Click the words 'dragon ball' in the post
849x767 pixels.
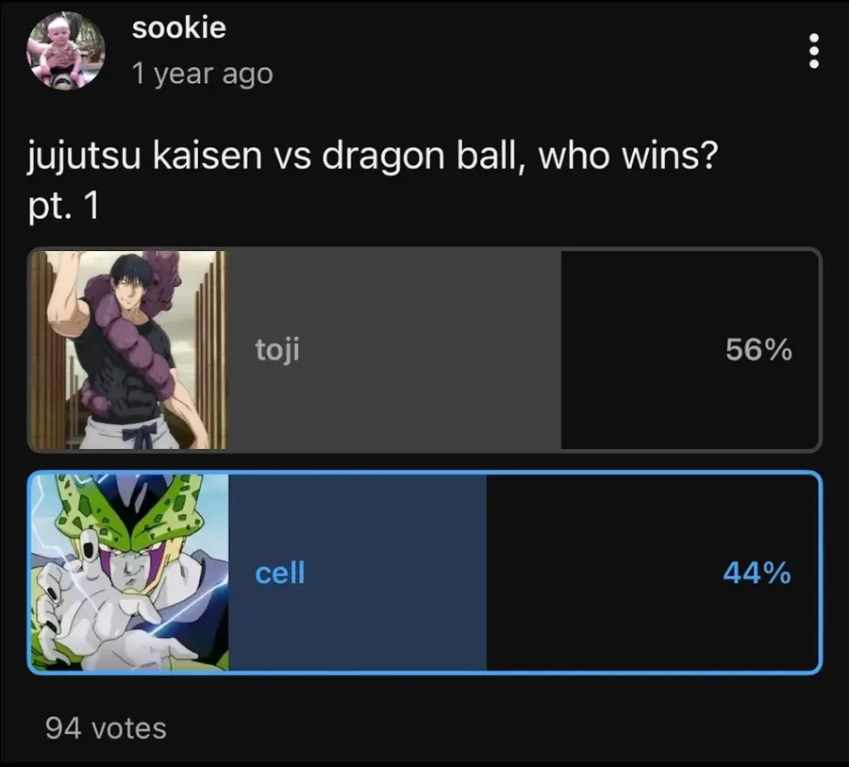[x=416, y=157]
